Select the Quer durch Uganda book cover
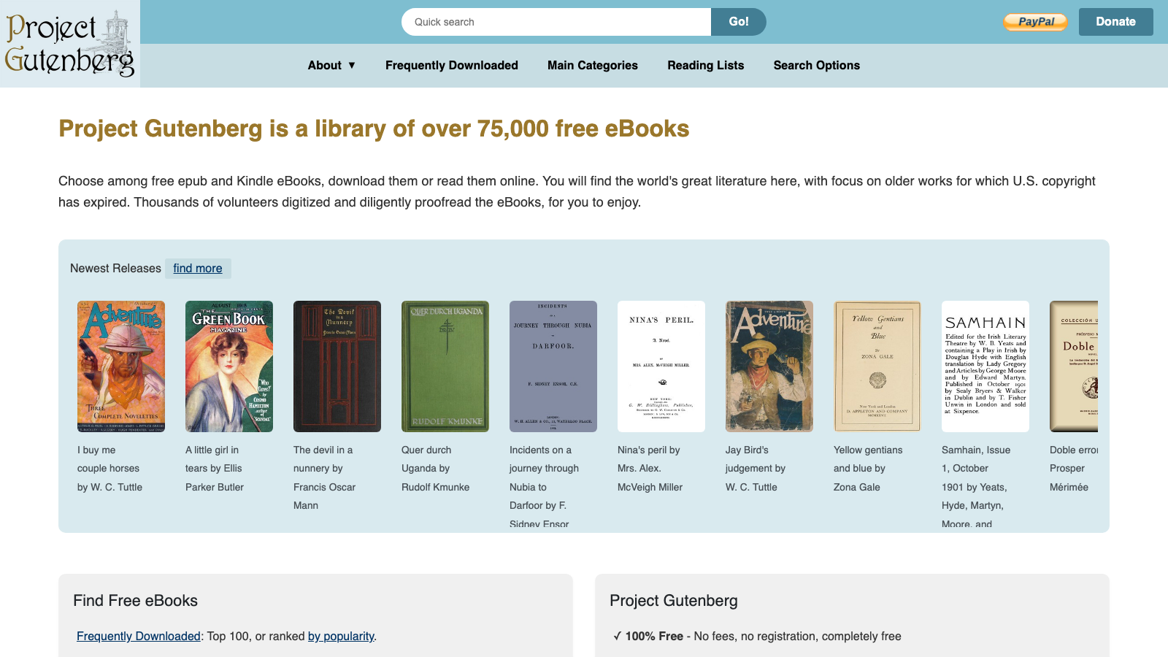 tap(445, 366)
